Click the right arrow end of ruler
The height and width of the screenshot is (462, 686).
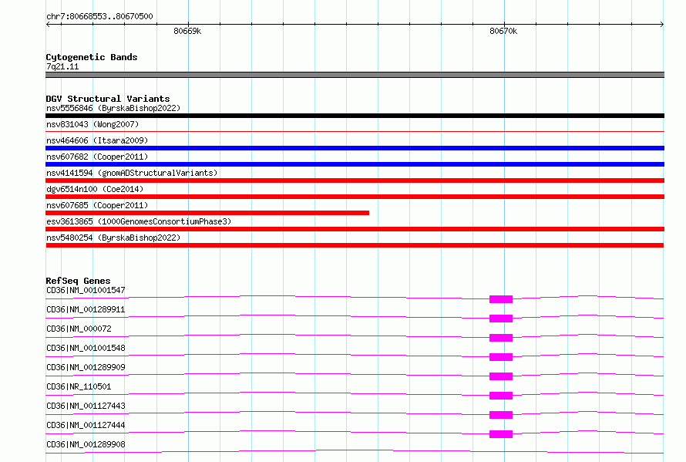point(662,24)
